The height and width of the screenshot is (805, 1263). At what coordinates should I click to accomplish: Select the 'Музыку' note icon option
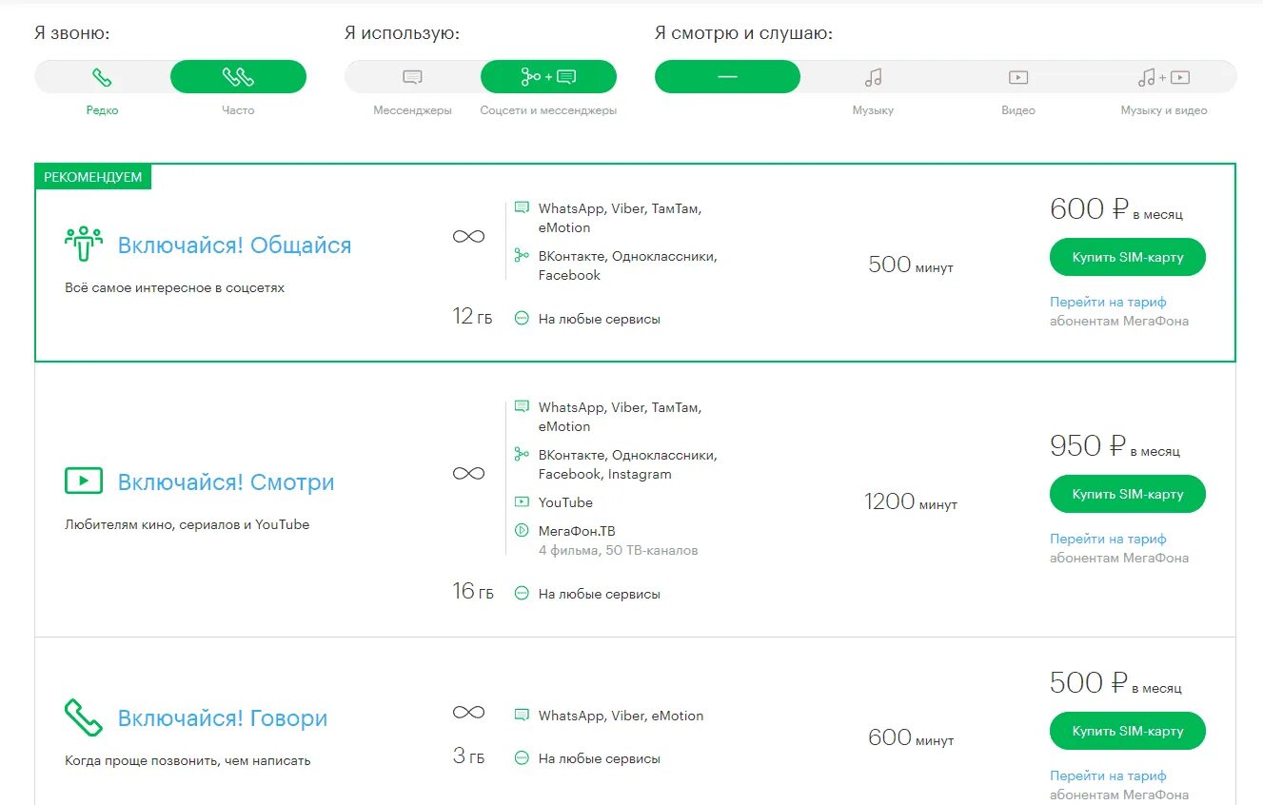[873, 77]
